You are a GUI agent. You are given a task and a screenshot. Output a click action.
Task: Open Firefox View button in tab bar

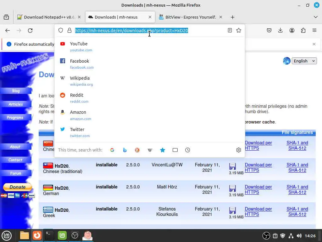tap(6, 17)
